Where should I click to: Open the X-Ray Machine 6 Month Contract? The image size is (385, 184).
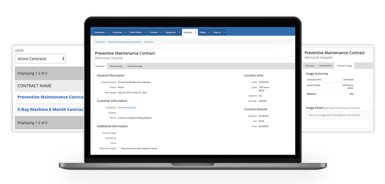click(50, 109)
